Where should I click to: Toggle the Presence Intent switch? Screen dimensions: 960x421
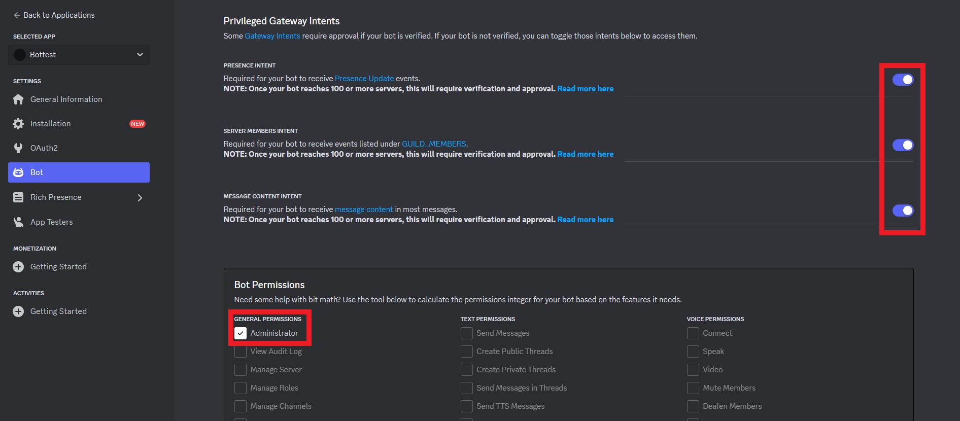(903, 80)
